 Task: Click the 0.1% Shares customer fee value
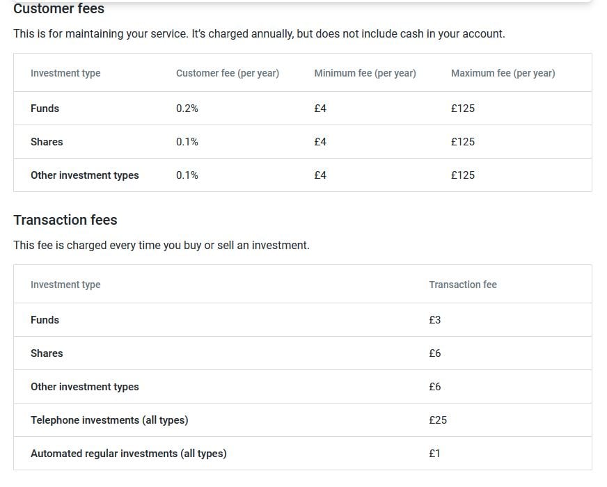[187, 141]
